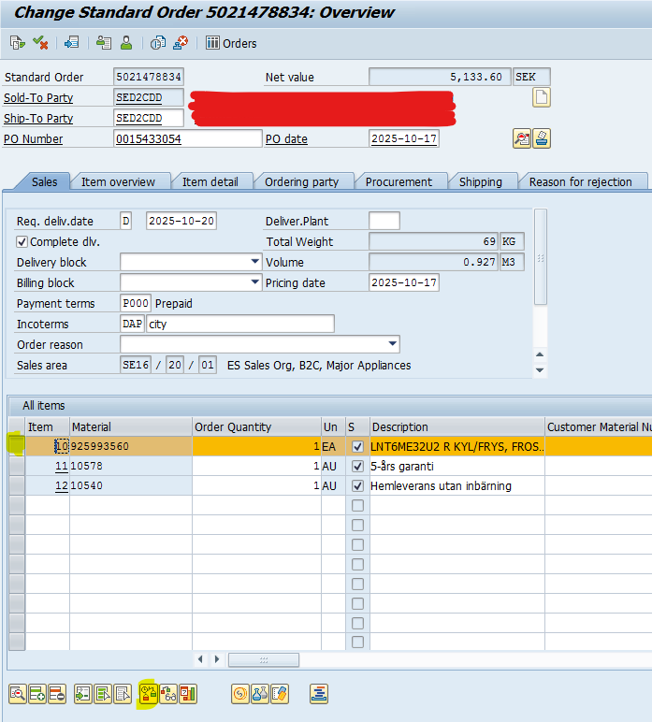Open the Delivery block dropdown
This screenshot has width=652, height=722.
[x=254, y=262]
